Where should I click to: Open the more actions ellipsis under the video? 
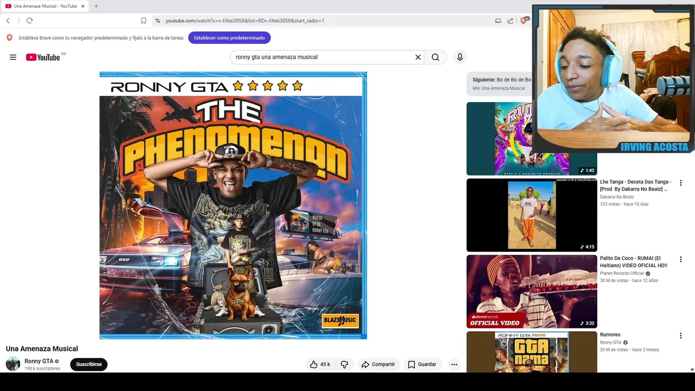click(x=454, y=364)
